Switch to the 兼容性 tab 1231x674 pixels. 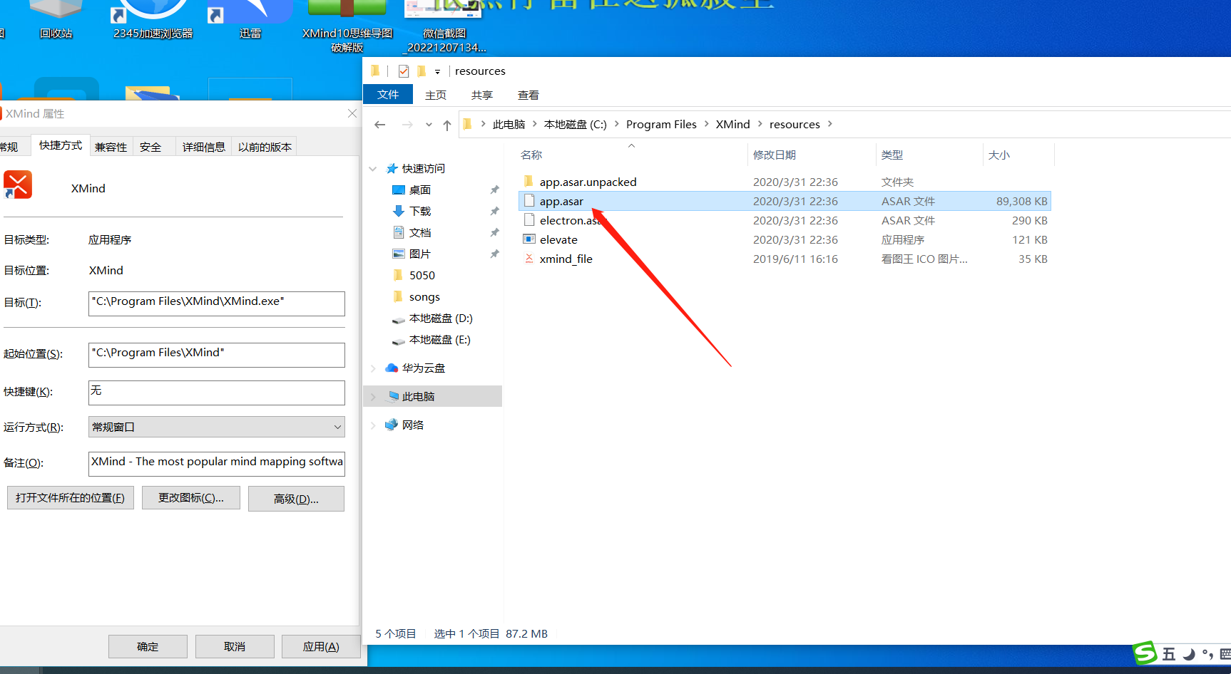(110, 146)
